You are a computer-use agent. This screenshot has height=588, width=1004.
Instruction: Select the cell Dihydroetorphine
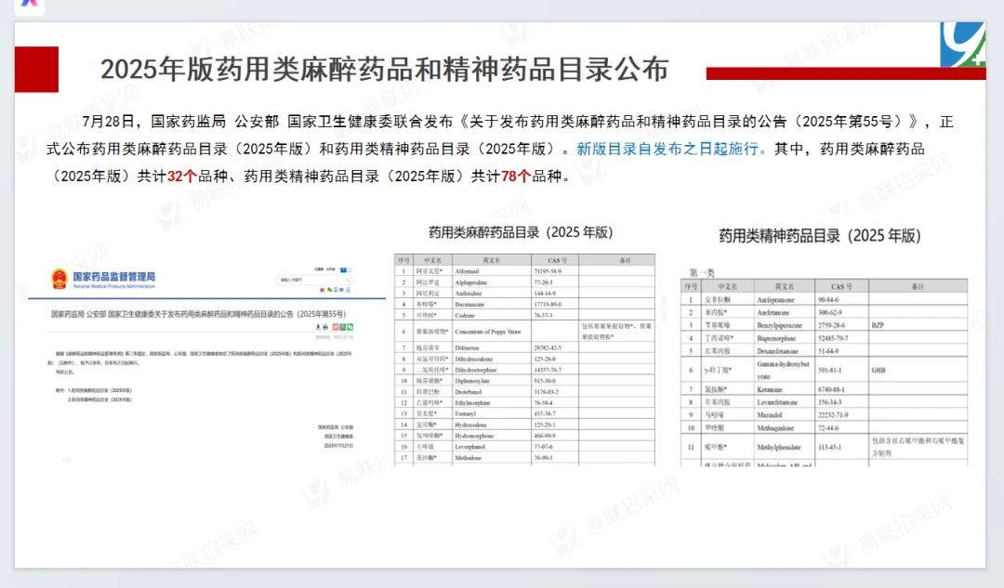tap(492, 370)
